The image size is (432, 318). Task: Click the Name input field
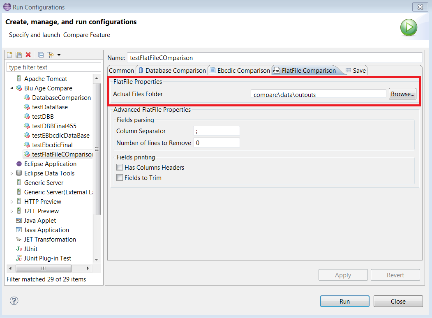275,58
